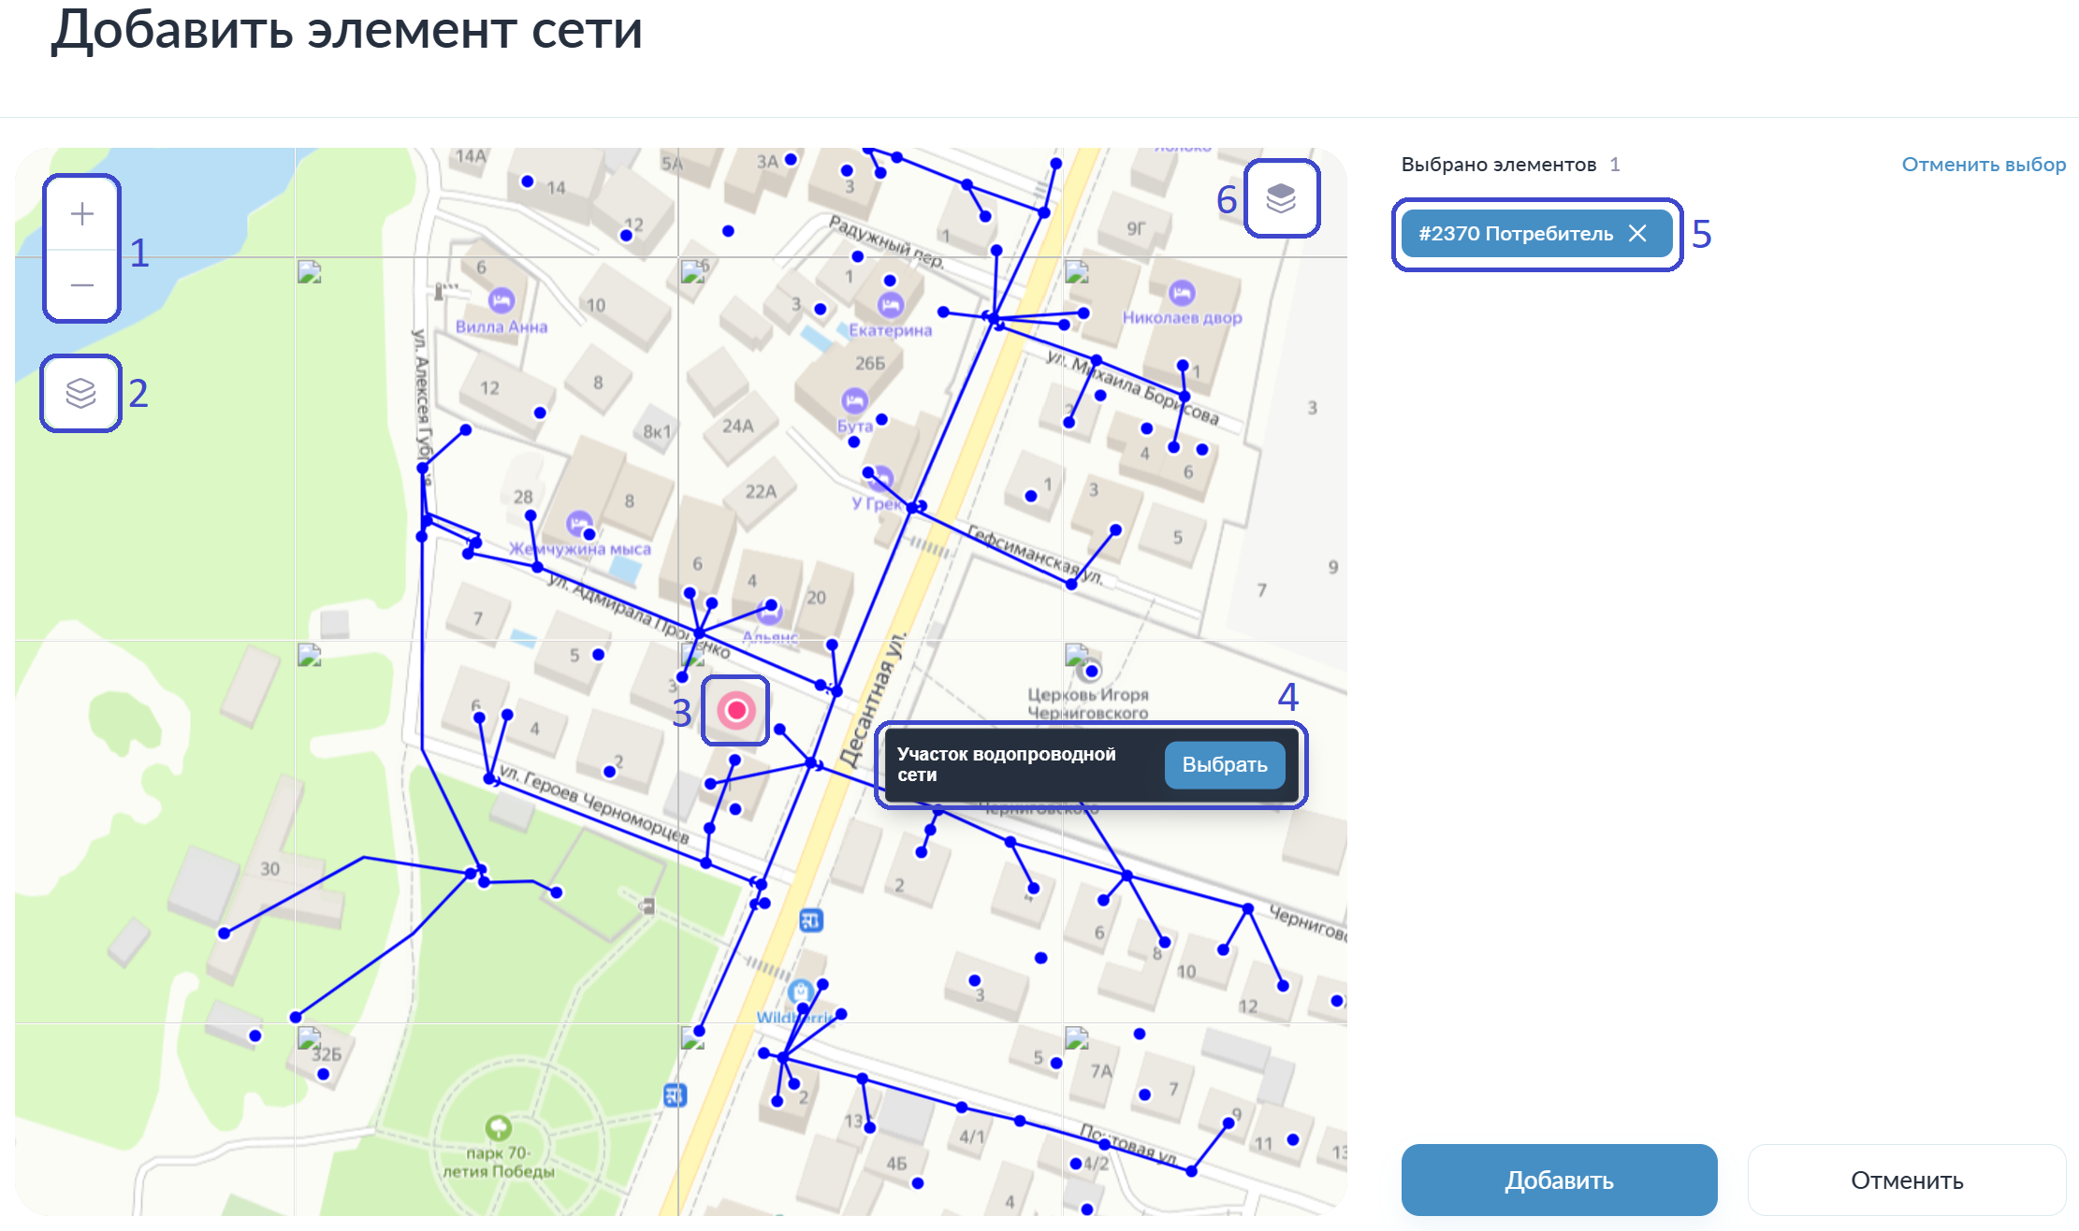Open the filled layers button top right
The width and height of the screenshot is (2079, 1231).
pos(1281,198)
